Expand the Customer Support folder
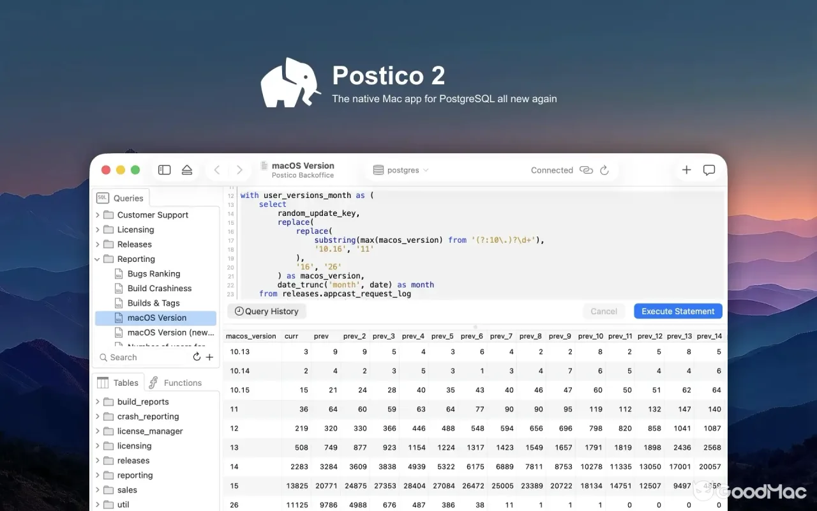 pos(98,215)
